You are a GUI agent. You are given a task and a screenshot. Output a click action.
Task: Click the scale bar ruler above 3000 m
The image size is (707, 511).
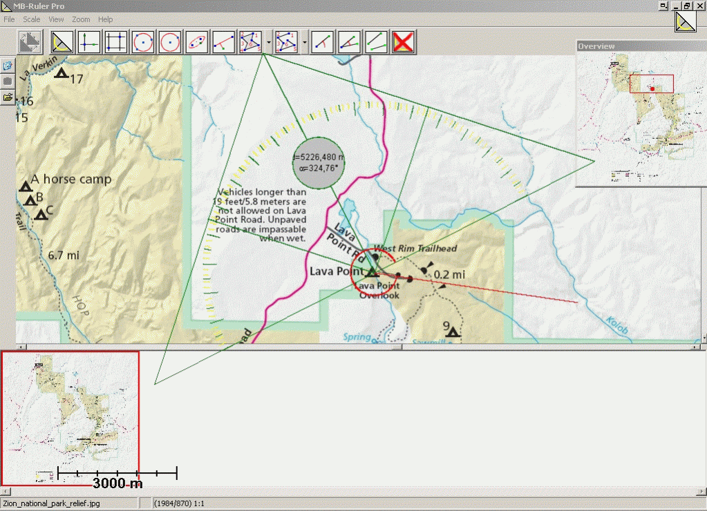[x=117, y=473]
